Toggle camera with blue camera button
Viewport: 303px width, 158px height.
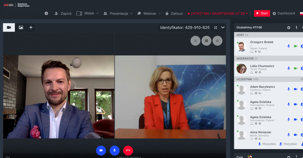coord(101,150)
